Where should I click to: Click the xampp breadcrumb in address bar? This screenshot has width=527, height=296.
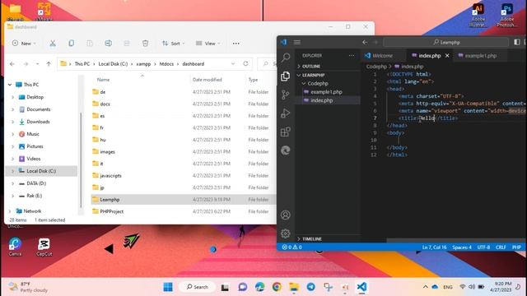click(x=143, y=64)
